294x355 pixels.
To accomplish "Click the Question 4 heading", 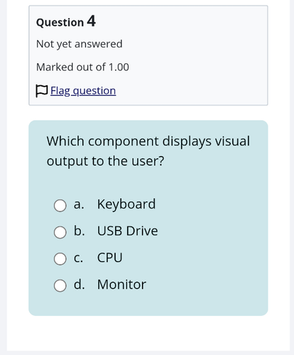I will coord(66,21).
